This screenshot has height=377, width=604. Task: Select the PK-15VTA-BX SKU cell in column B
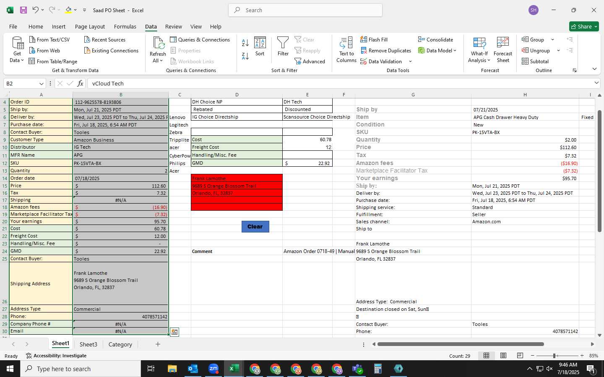120,163
